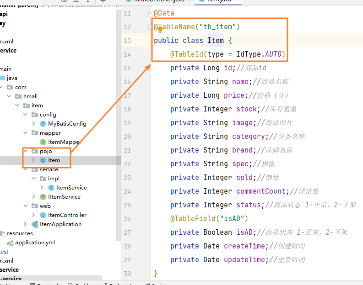
Task: Select ItemController in project tree
Action: pyautogui.click(x=67, y=215)
